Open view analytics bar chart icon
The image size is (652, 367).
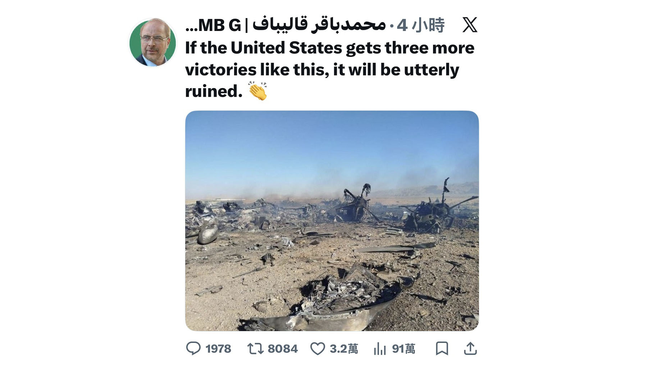[380, 348]
